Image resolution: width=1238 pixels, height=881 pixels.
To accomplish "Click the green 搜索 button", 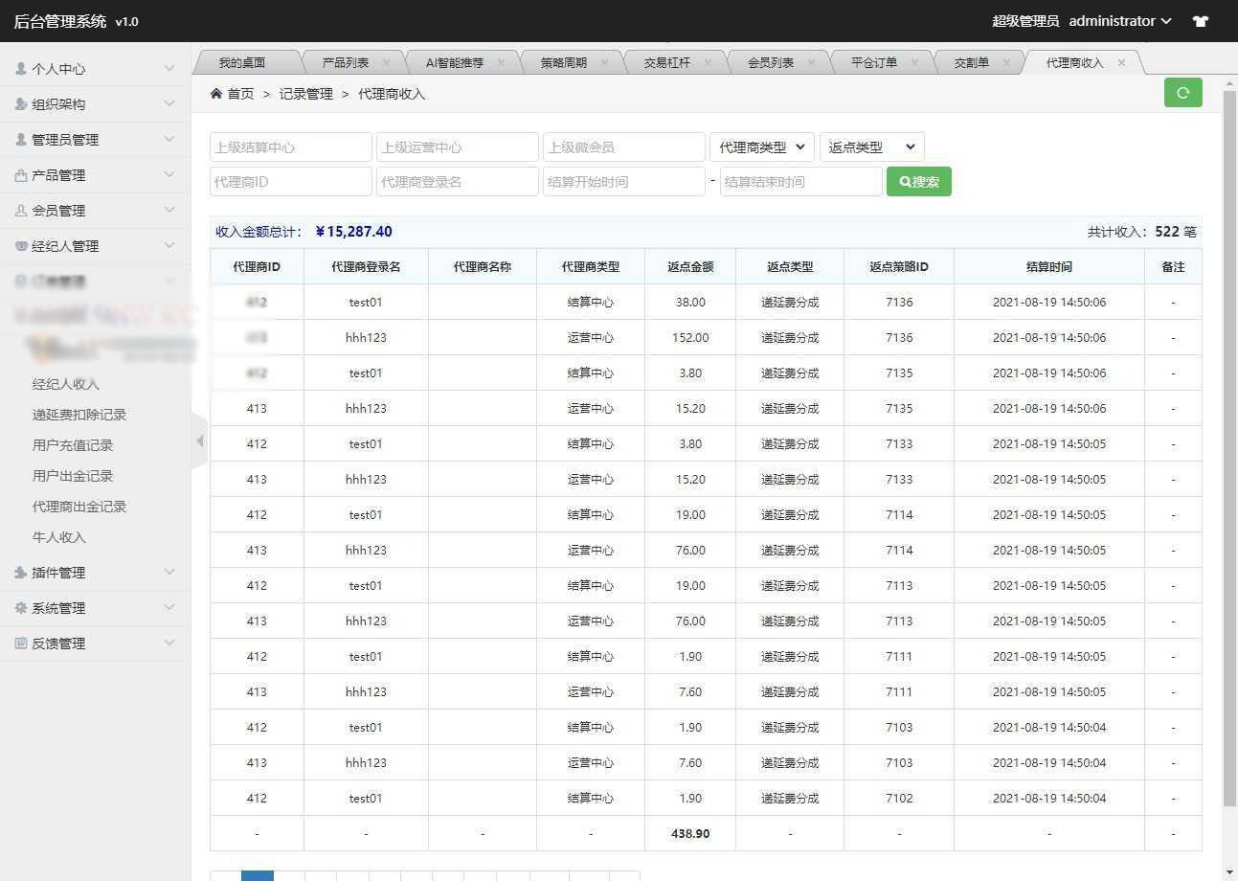I will [x=919, y=182].
